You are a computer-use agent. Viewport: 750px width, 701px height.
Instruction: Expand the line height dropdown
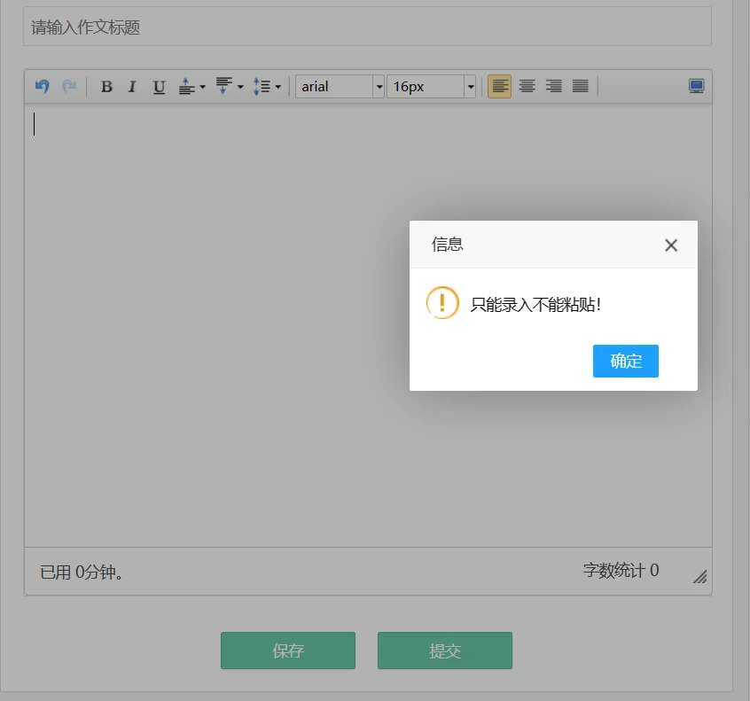click(x=267, y=87)
